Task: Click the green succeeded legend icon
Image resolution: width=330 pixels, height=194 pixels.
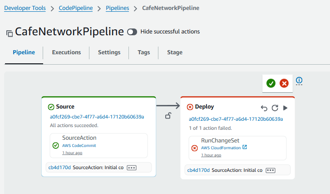Action: tap(271, 83)
